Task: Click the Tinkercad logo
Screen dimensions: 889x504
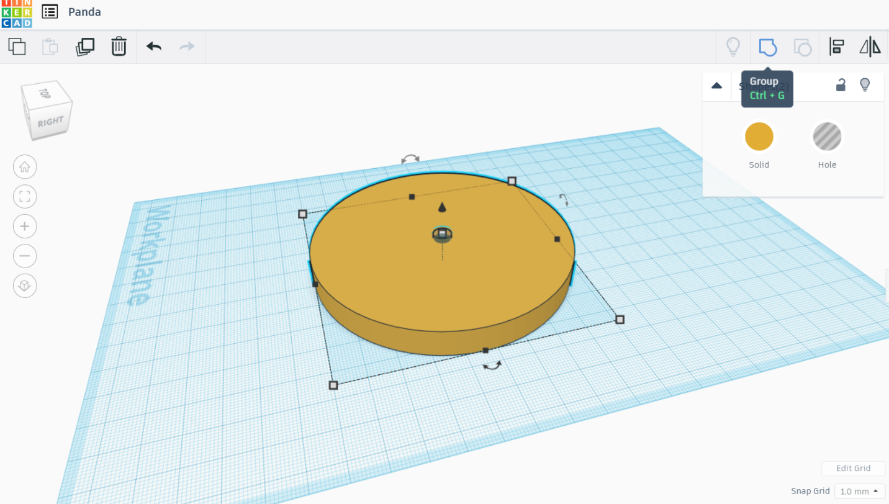Action: [x=16, y=14]
